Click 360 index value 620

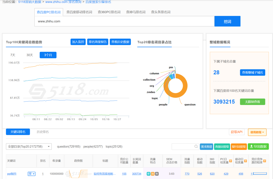point(212,174)
